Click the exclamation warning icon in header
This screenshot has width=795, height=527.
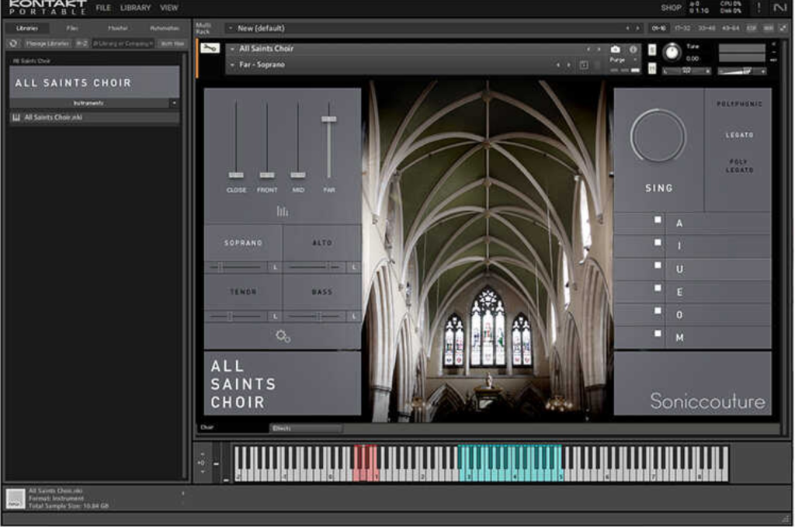(x=759, y=7)
